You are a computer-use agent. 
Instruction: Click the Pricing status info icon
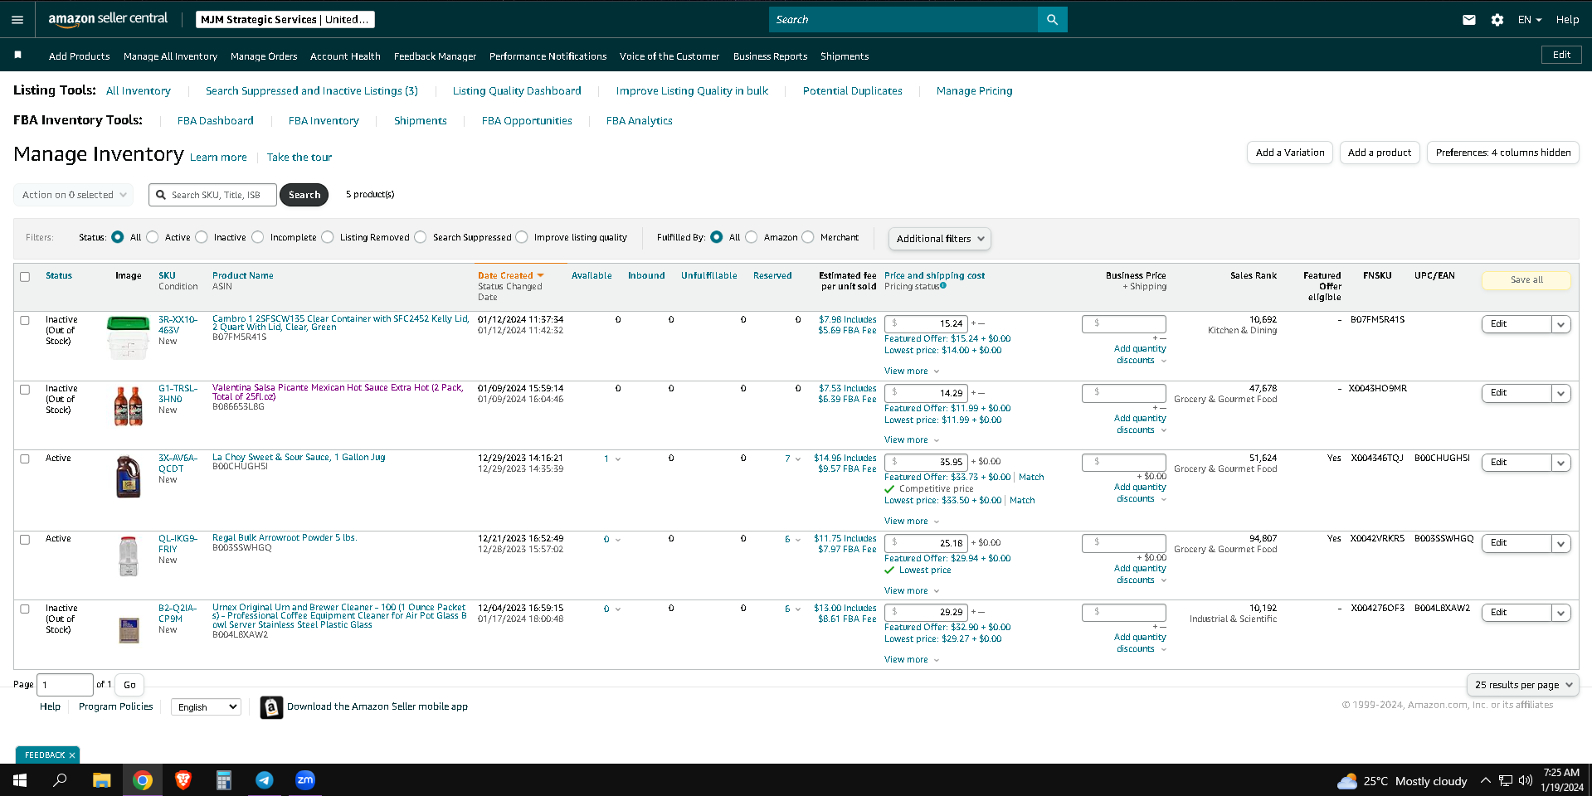point(943,286)
